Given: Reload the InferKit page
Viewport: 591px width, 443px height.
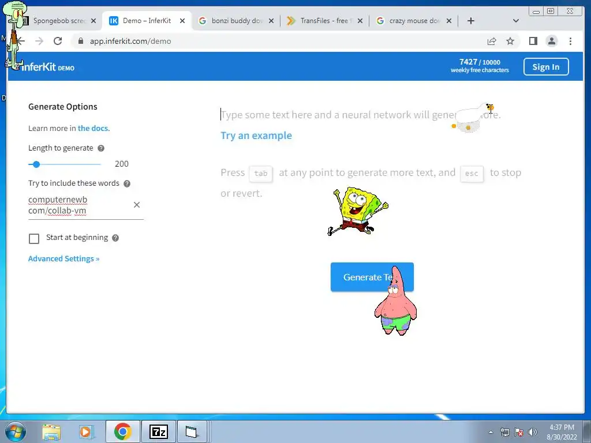Looking at the screenshot, I should tap(58, 41).
